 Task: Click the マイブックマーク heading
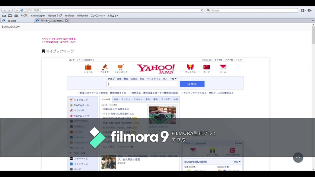pyautogui.click(x=58, y=51)
